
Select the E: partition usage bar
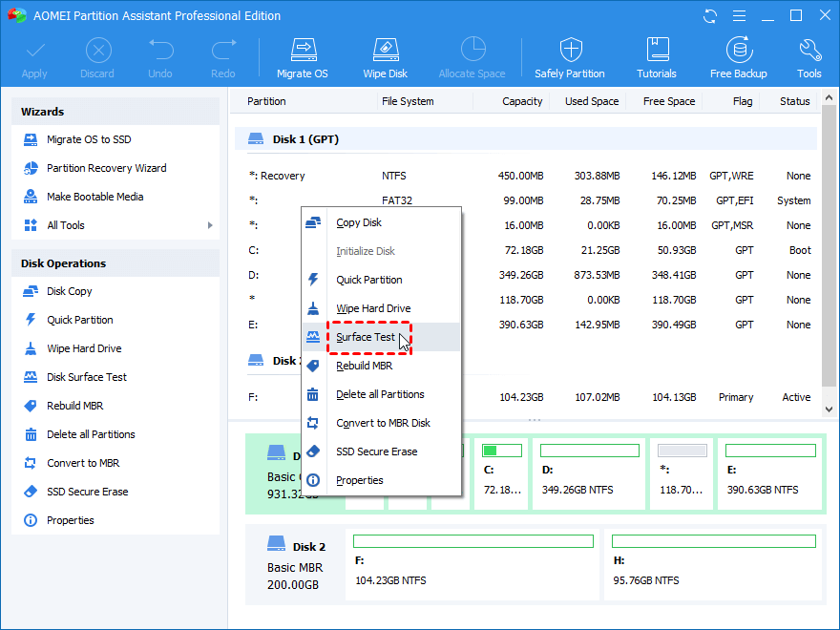770,451
